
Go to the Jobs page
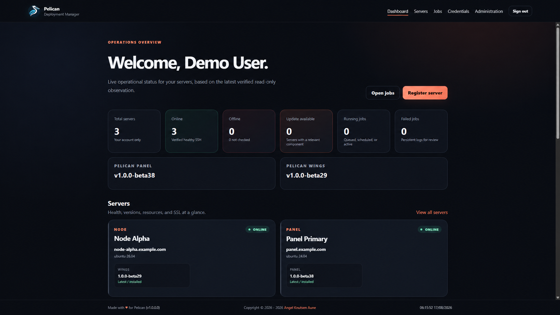tap(438, 11)
